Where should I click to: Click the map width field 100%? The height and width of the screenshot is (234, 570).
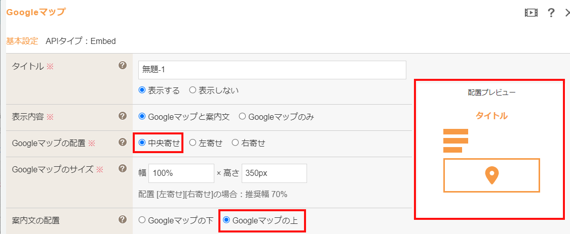click(181, 173)
